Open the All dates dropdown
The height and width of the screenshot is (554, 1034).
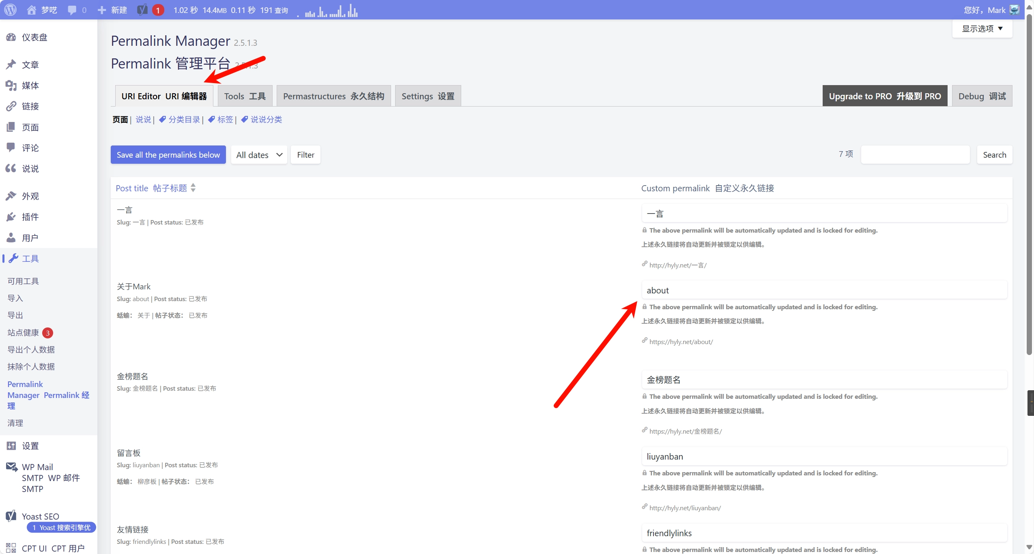(x=259, y=155)
